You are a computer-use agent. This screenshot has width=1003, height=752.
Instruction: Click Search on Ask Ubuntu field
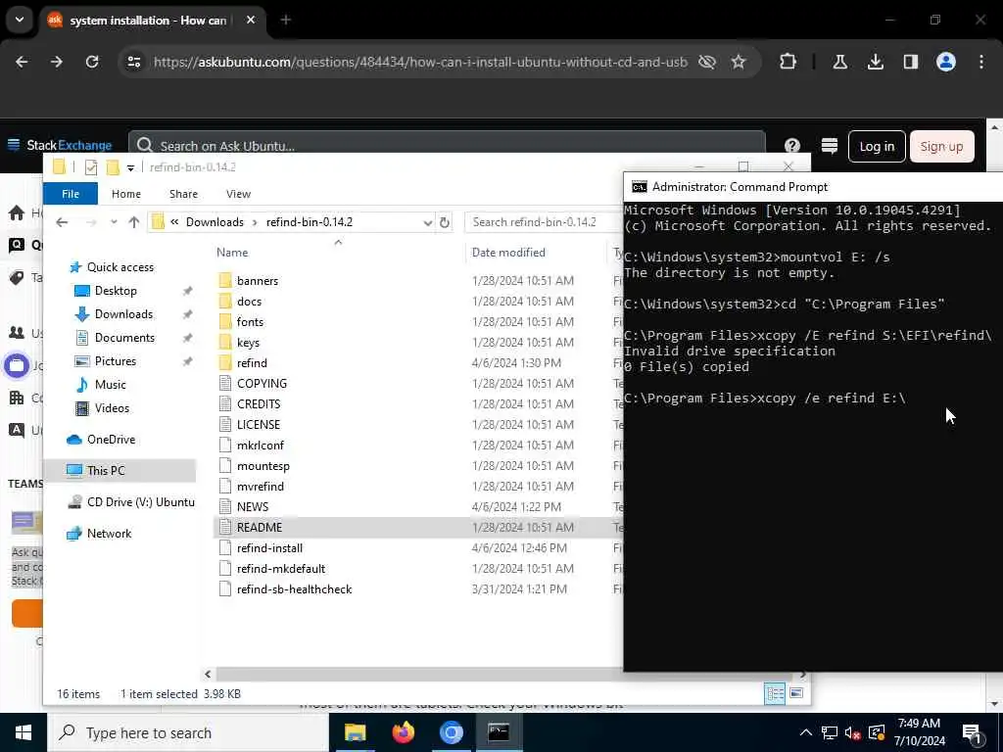447,146
